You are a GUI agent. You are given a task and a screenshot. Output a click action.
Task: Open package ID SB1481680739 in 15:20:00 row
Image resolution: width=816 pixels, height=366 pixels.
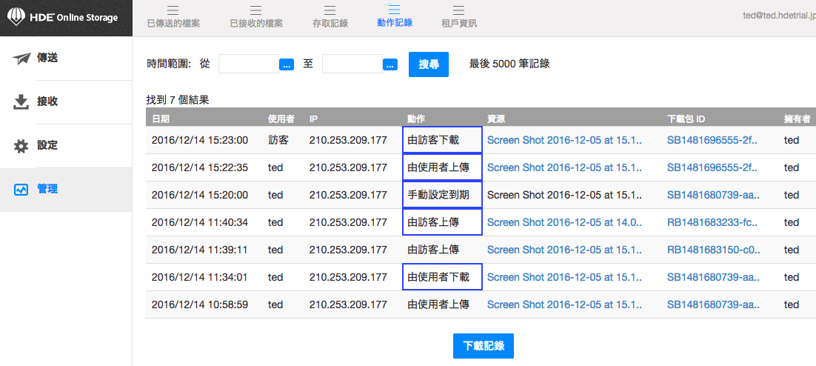click(714, 195)
